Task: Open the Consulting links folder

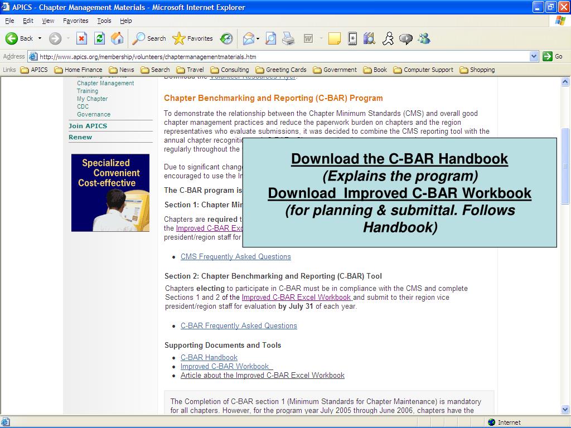Action: (230, 70)
